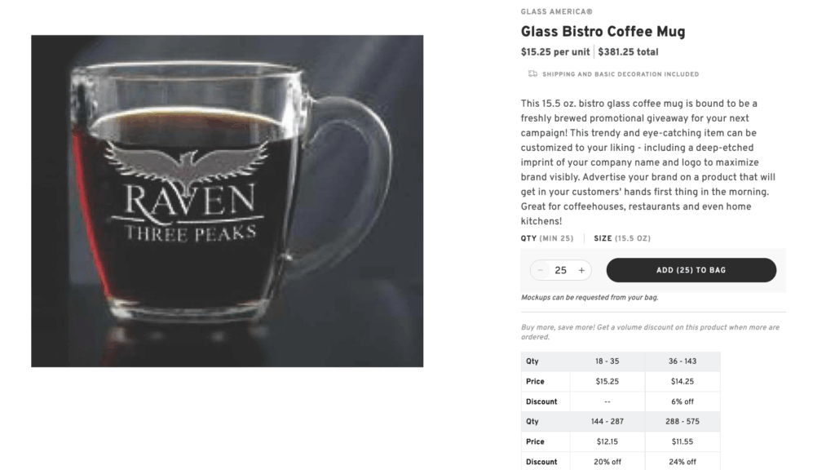Screen dimensions: 835x470
Task: Increase quantity with the plus stepper
Action: (581, 269)
